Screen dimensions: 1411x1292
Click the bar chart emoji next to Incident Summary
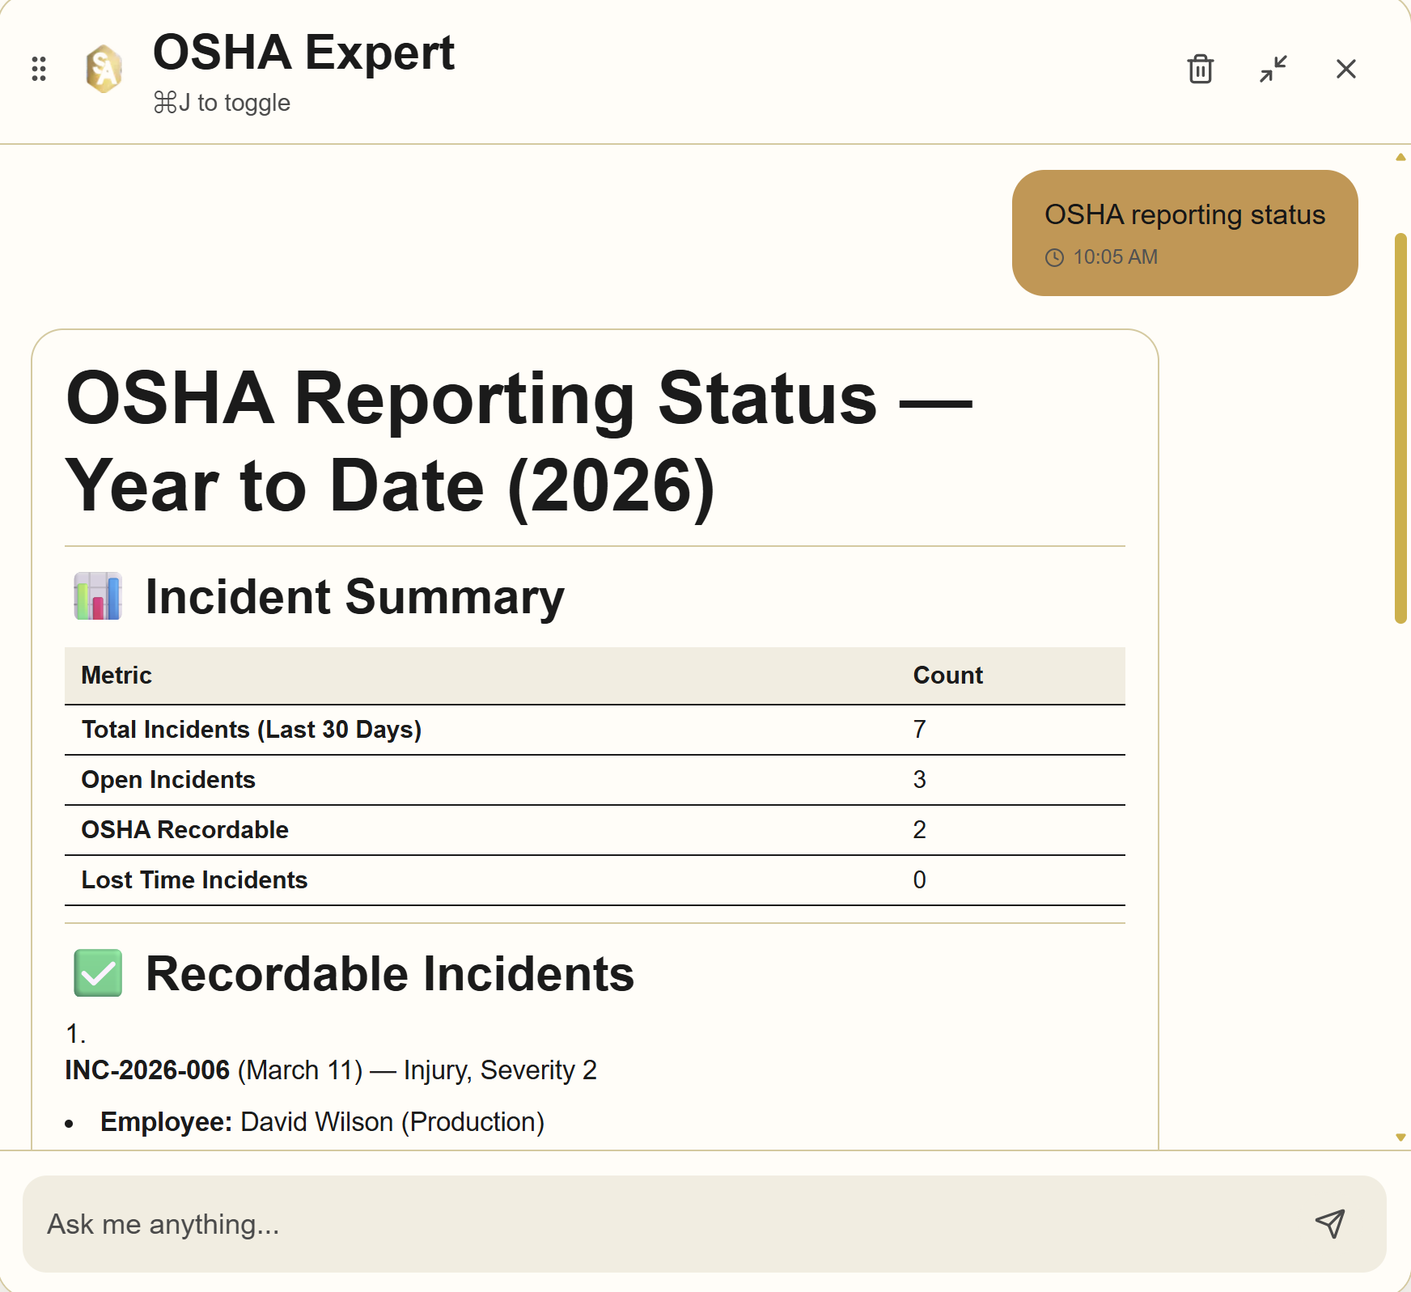pos(97,595)
